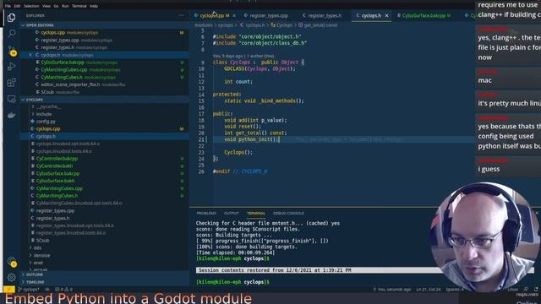This screenshot has height=304, width=541.
Task: Open Remote Explorer view
Action: tap(11, 99)
